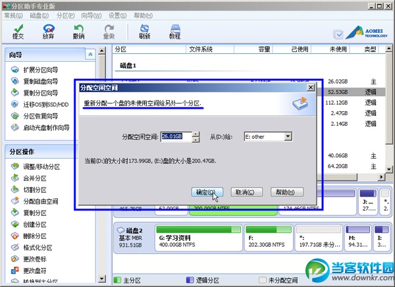Select 创建分区 operation
Image resolution: width=395 pixels, height=287 pixels.
click(29, 224)
